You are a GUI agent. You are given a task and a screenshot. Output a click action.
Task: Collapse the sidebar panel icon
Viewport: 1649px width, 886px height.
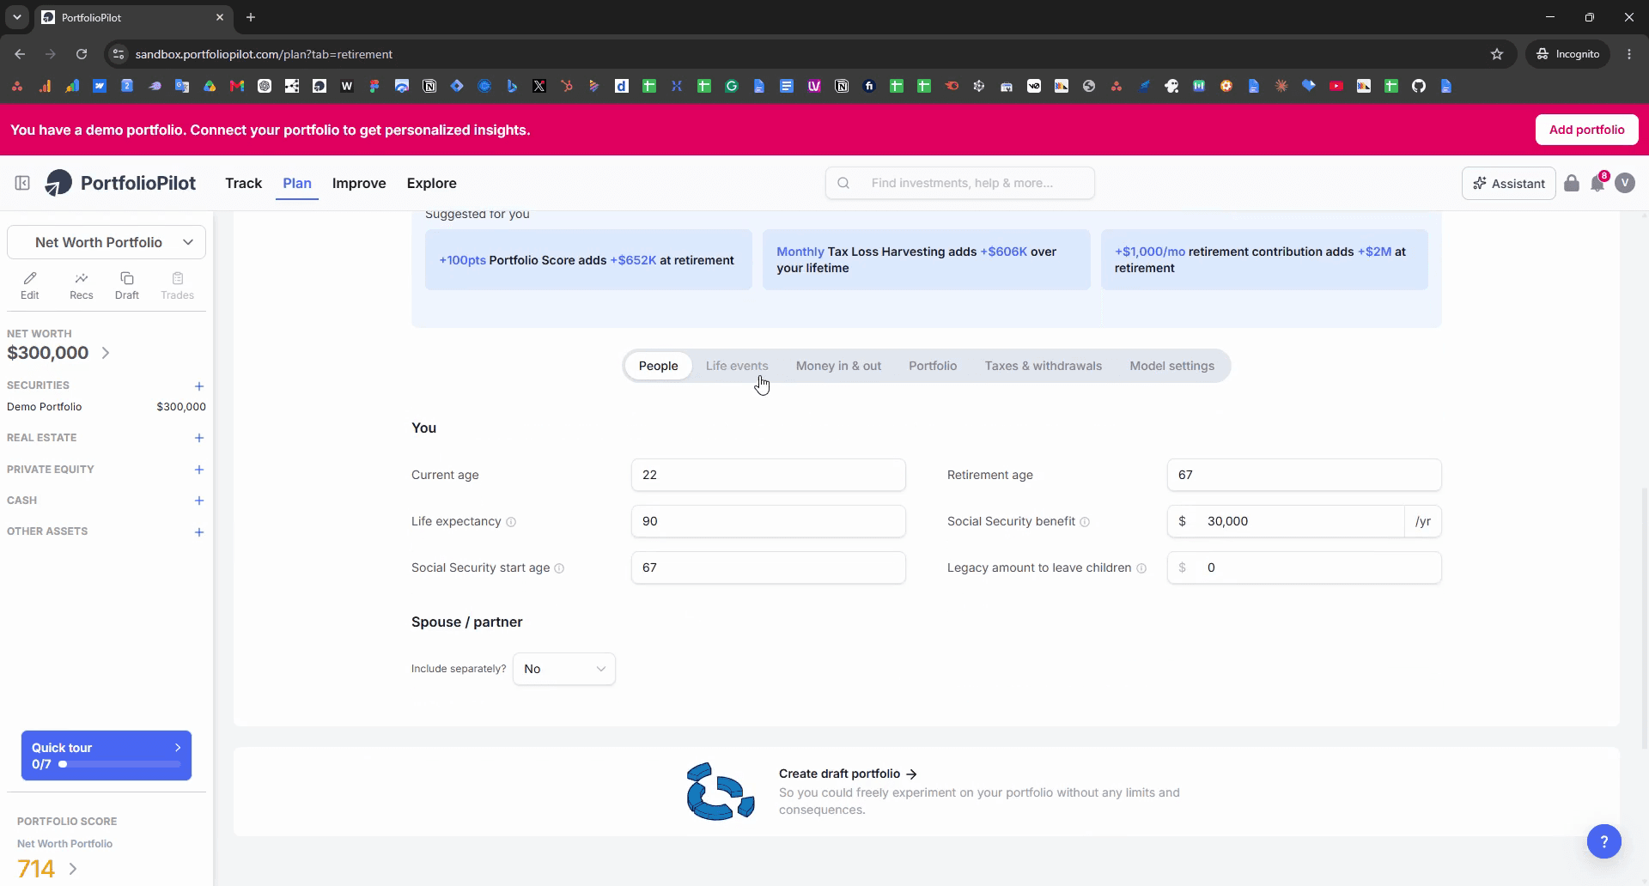click(x=22, y=183)
